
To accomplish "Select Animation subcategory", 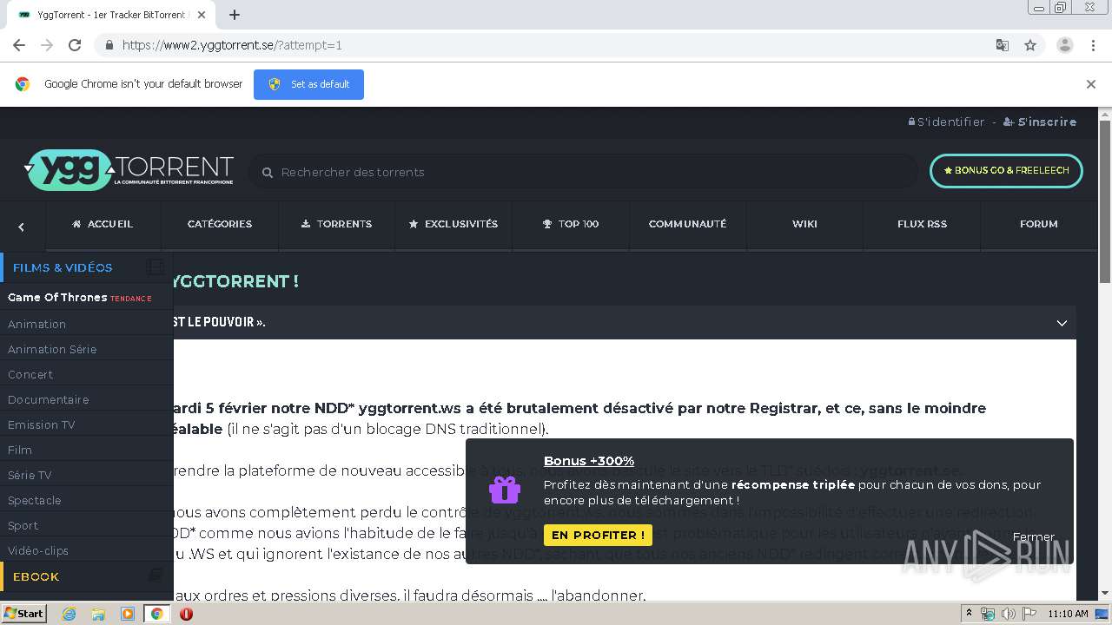I will [x=36, y=324].
